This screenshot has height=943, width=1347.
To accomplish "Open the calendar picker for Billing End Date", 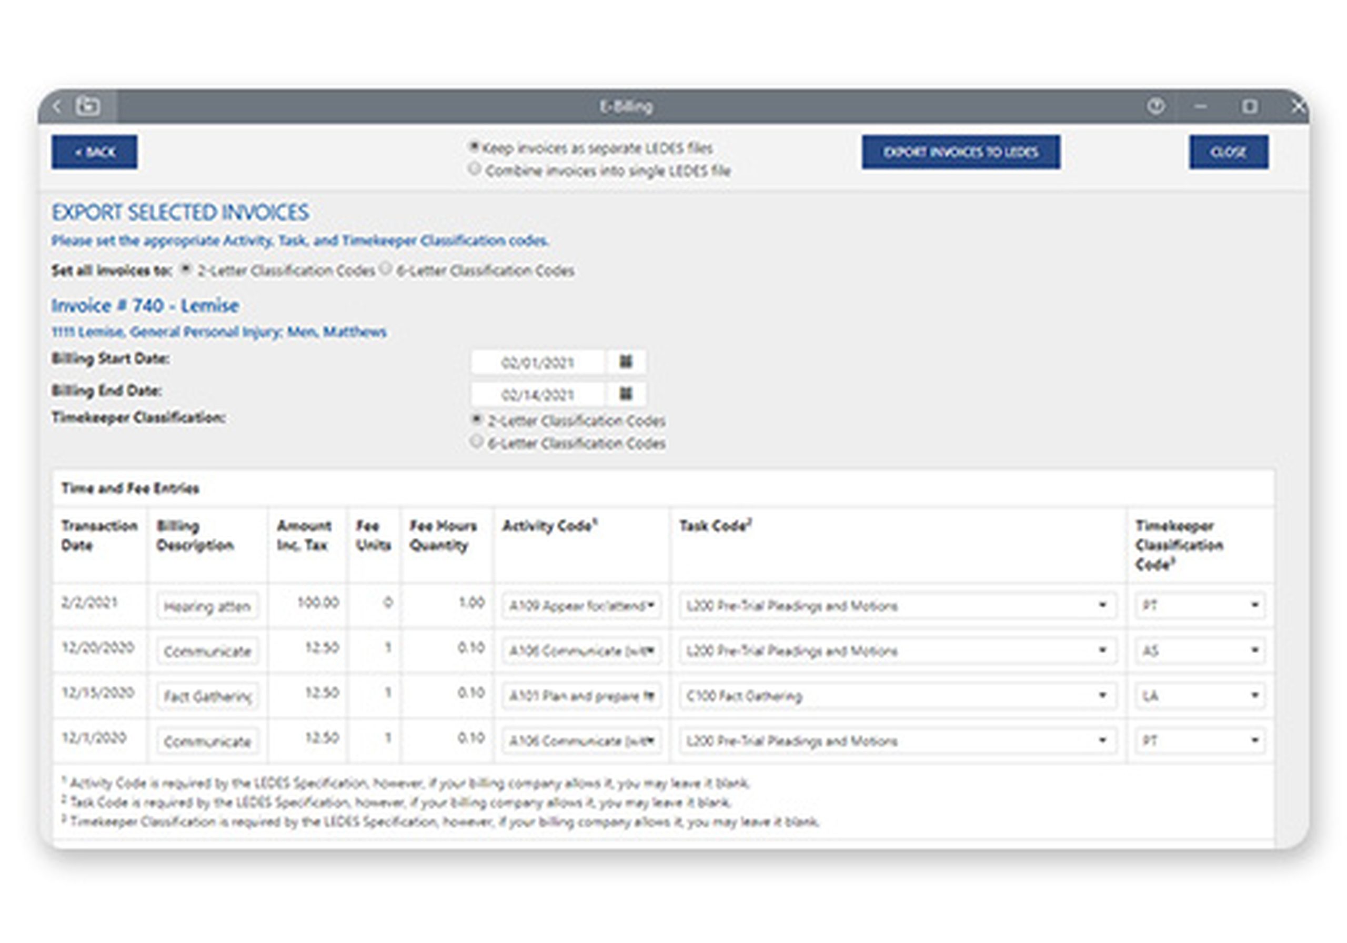I will (626, 394).
